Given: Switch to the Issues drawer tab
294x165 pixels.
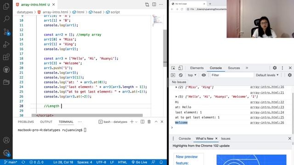Looking at the screenshot, I should 226,138.
